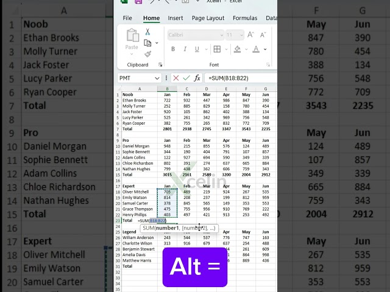Viewport: 390px width, 292px height.
Task: Expand the Name Box PMT dropdown
Action: [157, 78]
